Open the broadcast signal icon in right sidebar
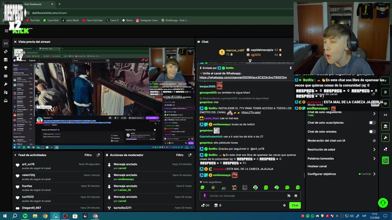392x220 pixels. [385, 115]
